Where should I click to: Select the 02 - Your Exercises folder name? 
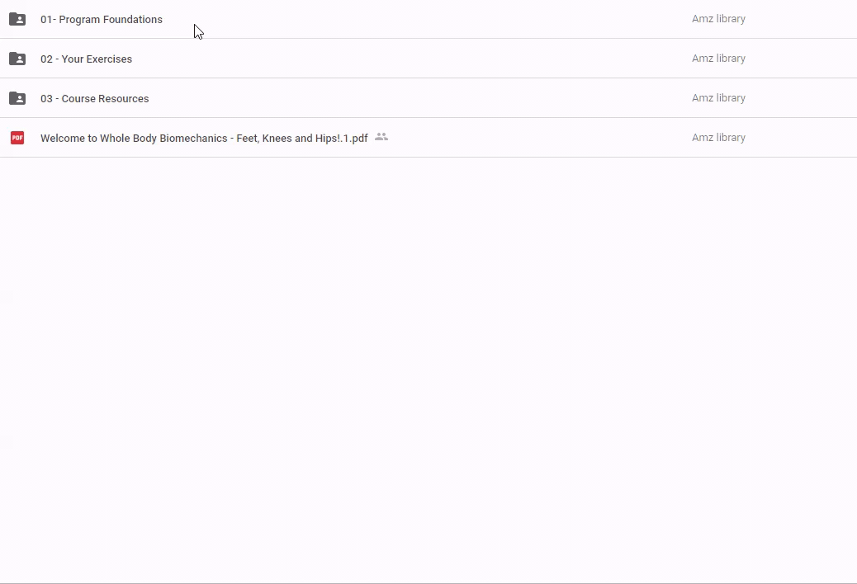pyautogui.click(x=86, y=59)
